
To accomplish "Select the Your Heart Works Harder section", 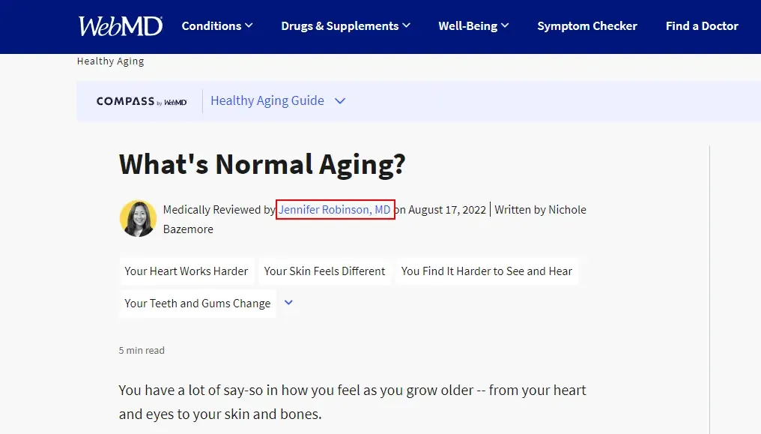I will (187, 271).
